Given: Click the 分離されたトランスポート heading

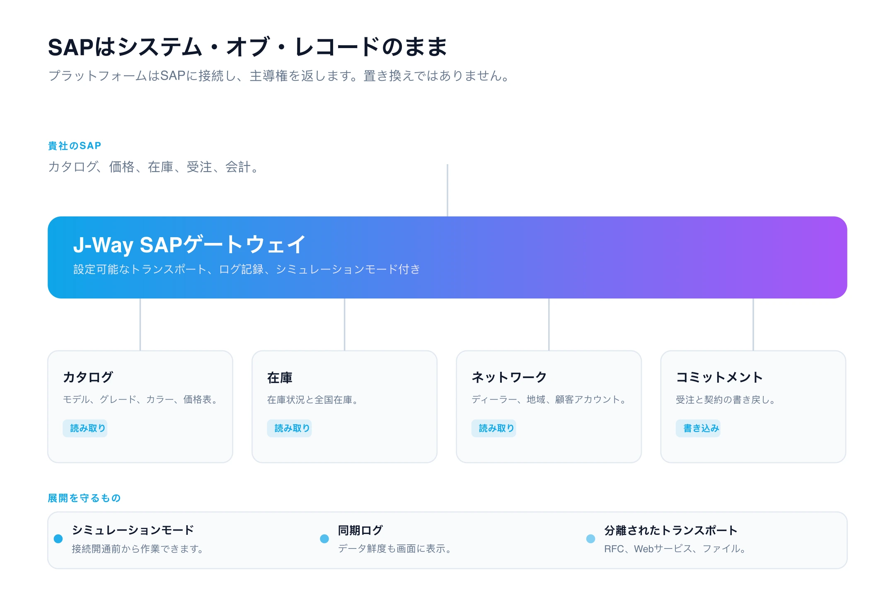Looking at the screenshot, I should (x=671, y=530).
